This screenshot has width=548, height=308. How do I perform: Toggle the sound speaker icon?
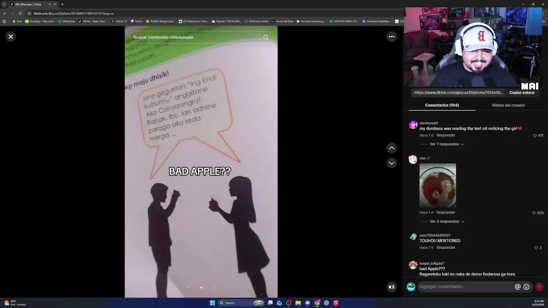point(391,287)
